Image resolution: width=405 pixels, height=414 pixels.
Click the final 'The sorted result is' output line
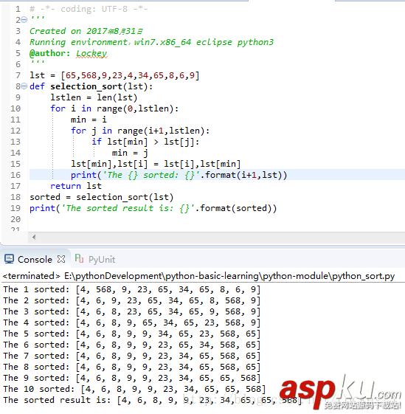153,401
